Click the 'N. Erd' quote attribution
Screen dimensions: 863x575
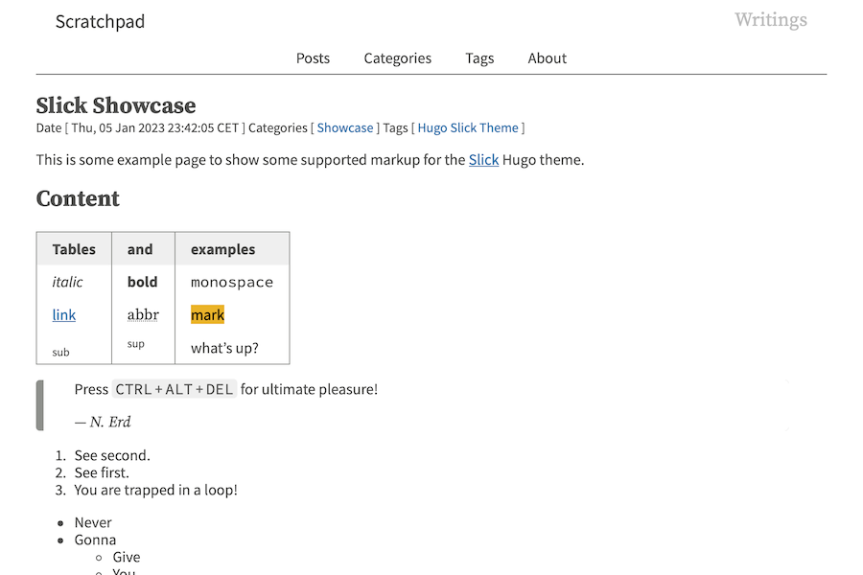(109, 422)
